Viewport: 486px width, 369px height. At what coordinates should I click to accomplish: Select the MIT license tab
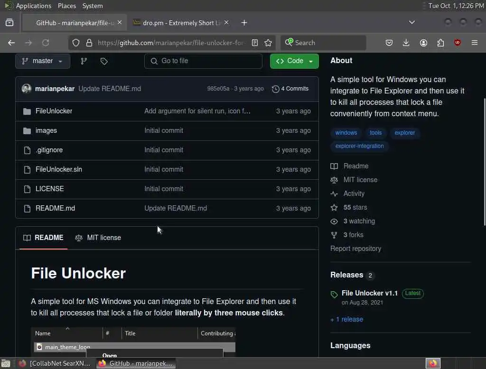[98, 238]
